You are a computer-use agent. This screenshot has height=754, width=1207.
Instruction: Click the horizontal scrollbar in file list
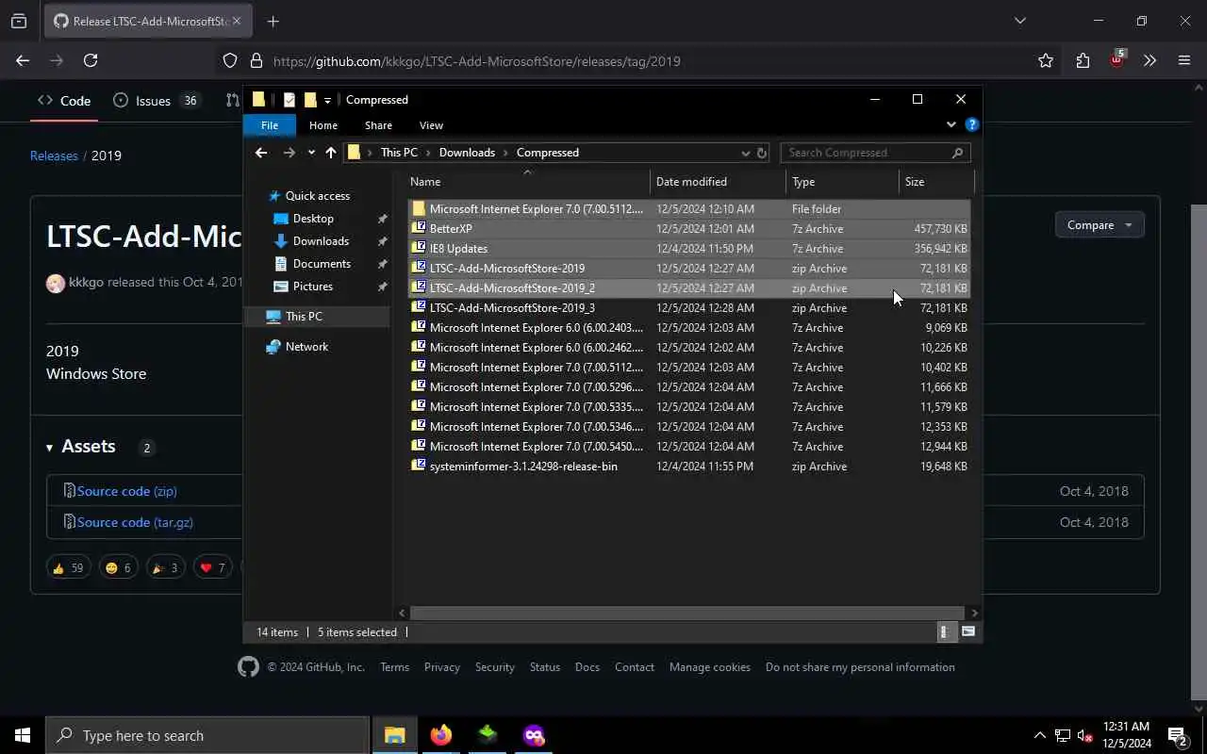coord(686,613)
